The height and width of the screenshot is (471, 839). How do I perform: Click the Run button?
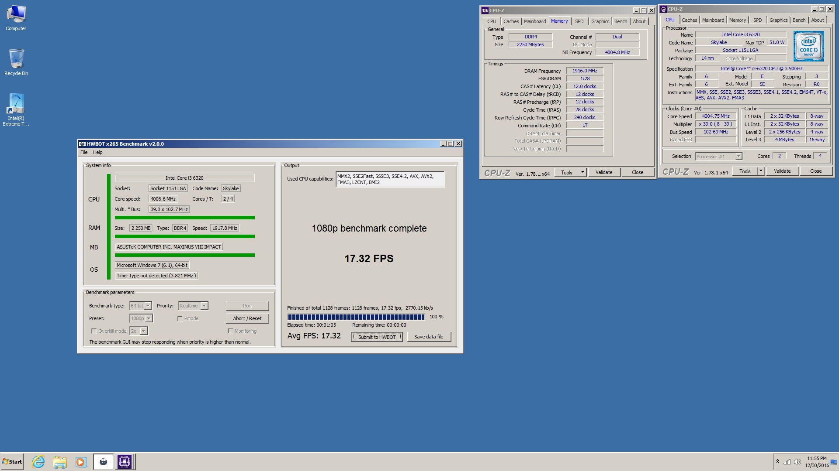click(x=247, y=306)
